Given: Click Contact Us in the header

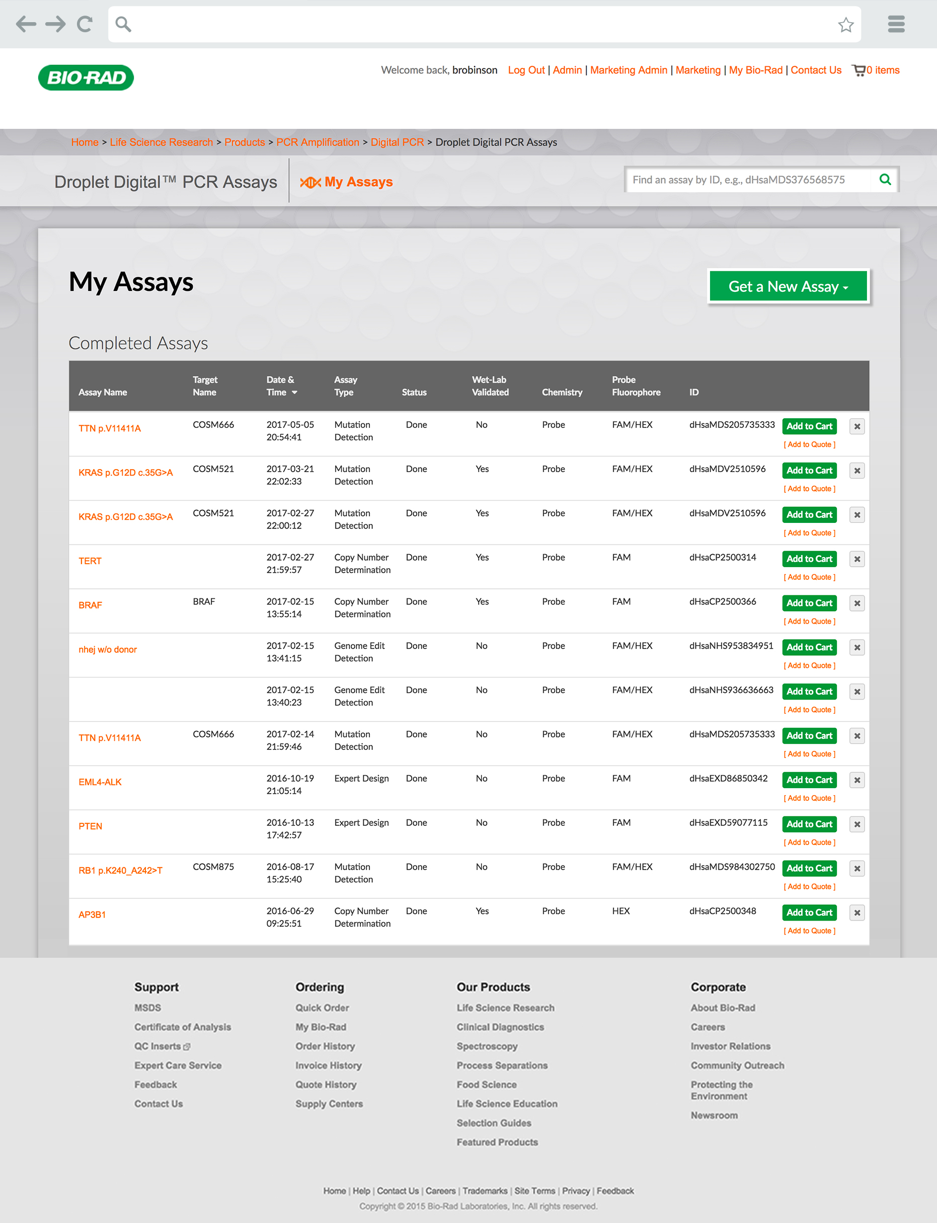Looking at the screenshot, I should 816,70.
